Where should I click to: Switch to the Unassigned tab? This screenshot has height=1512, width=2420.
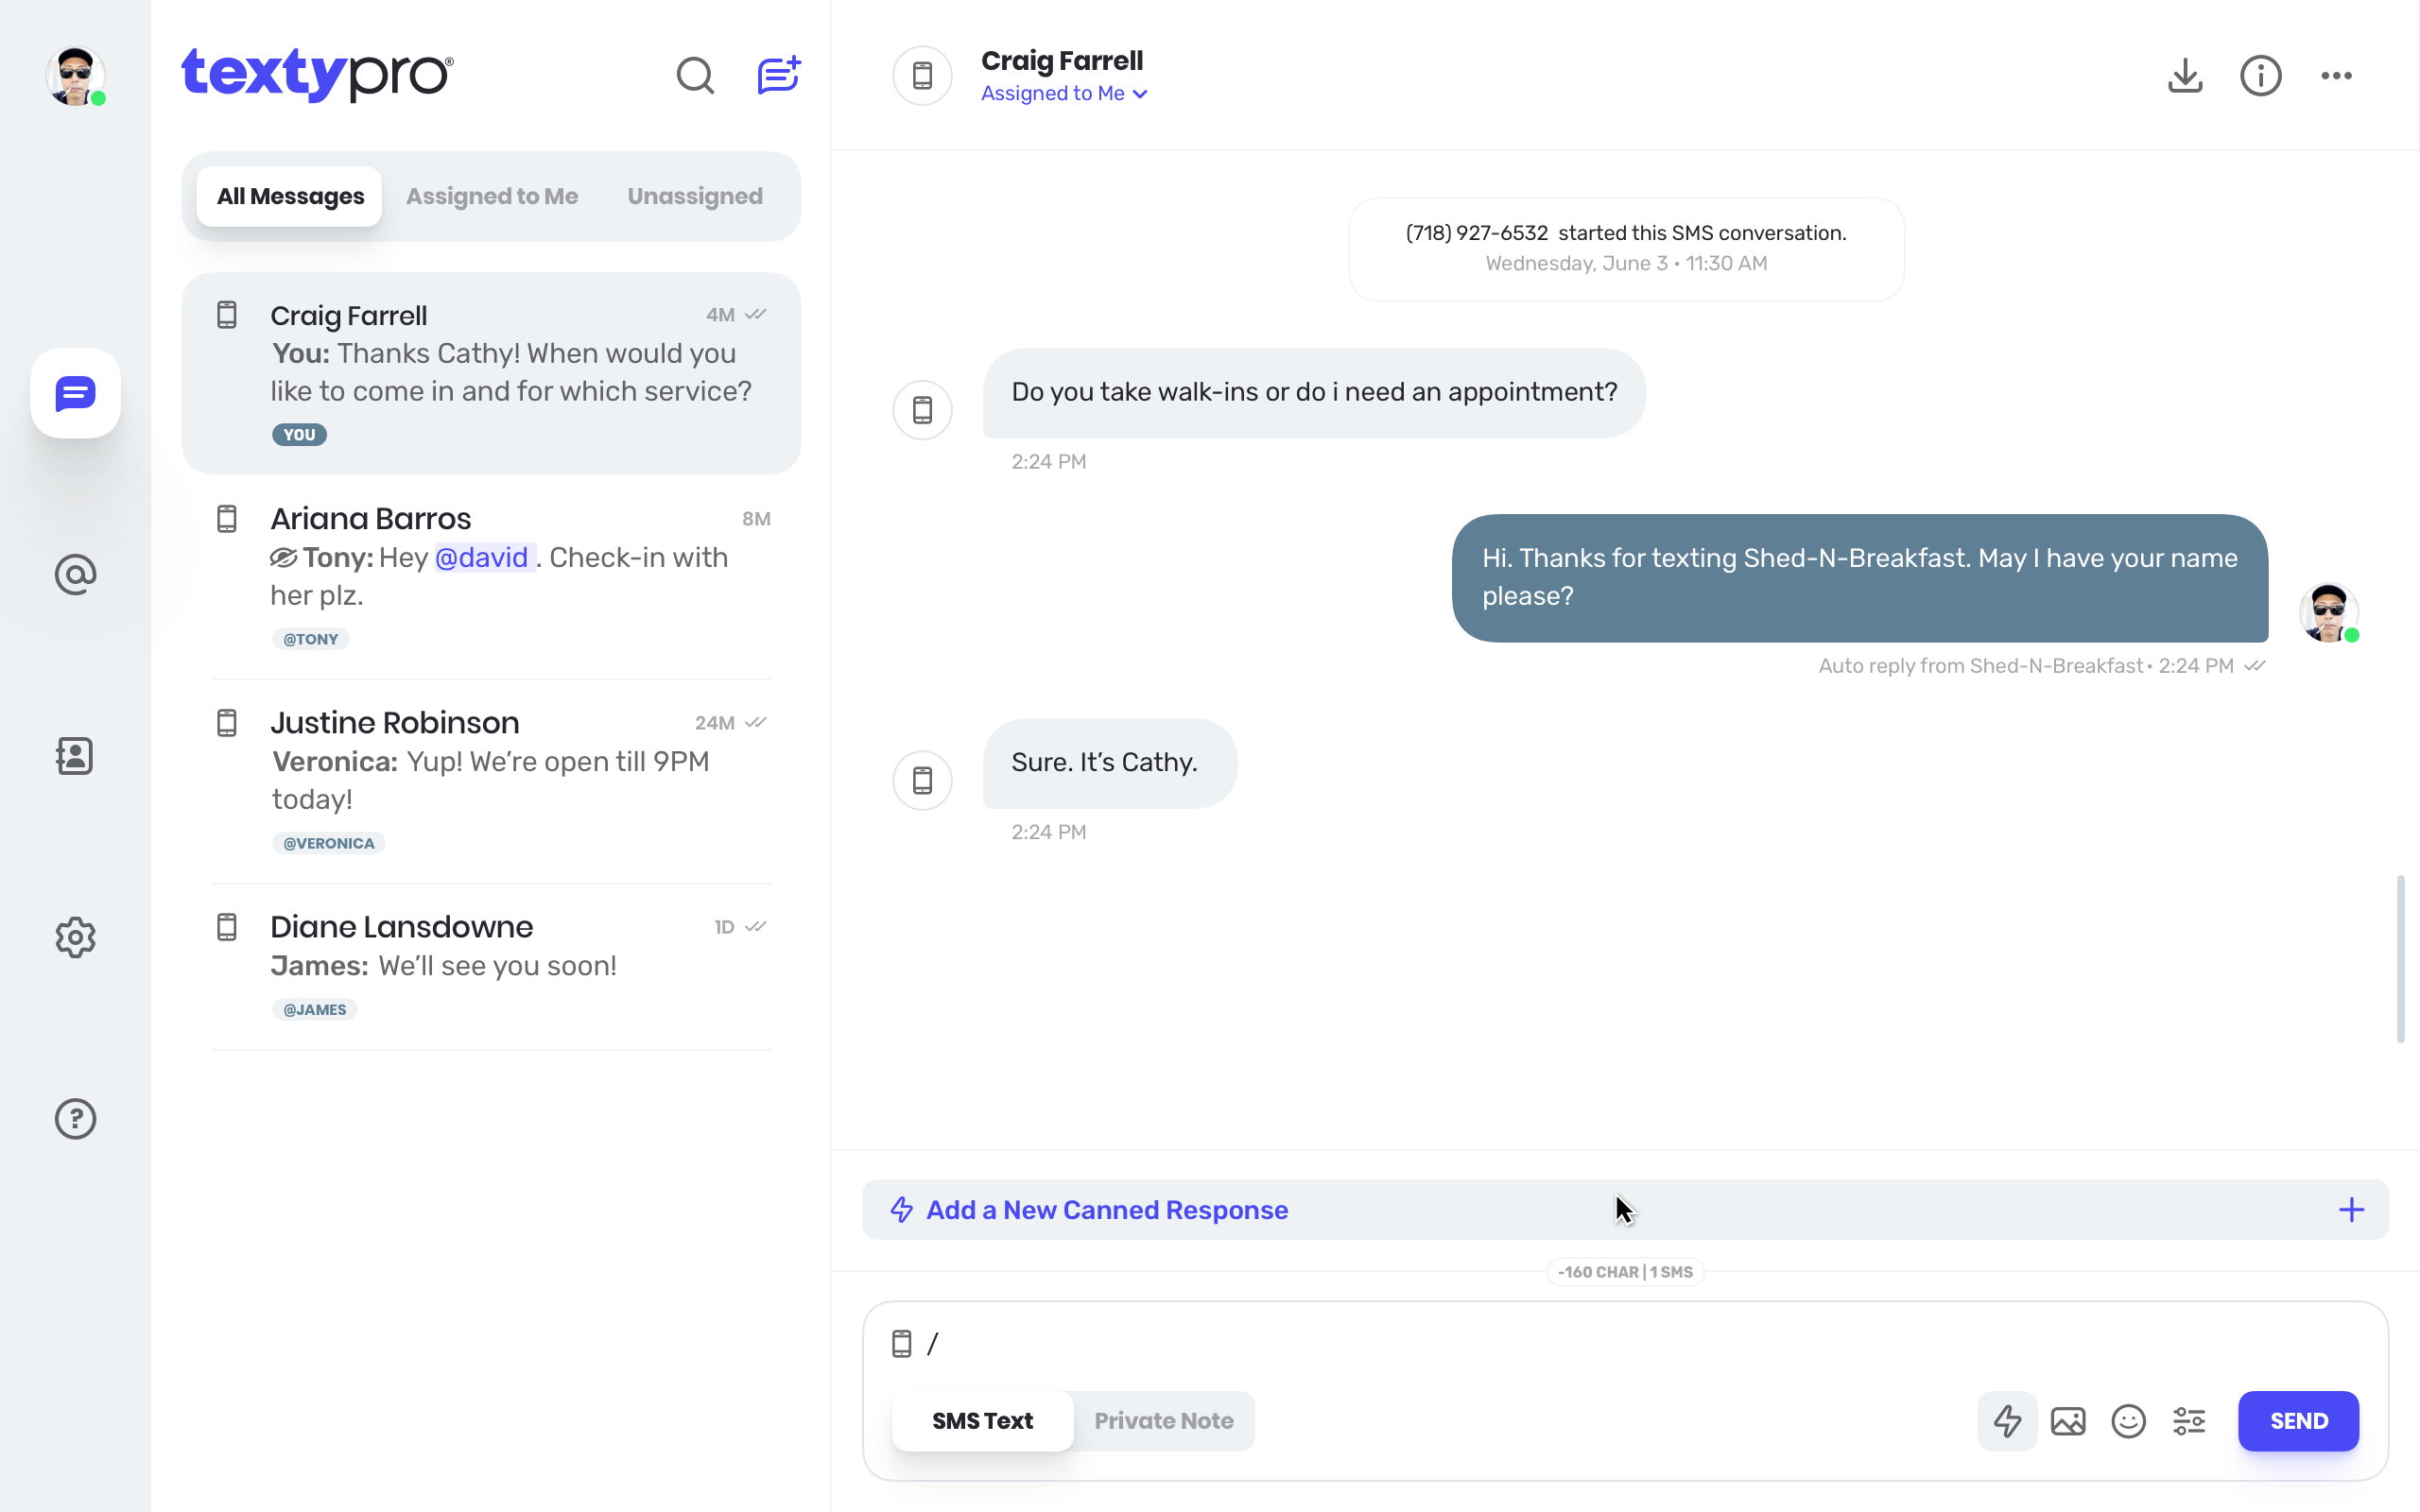695,197
